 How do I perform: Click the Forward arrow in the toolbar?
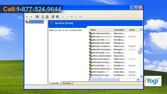pos(31,17)
